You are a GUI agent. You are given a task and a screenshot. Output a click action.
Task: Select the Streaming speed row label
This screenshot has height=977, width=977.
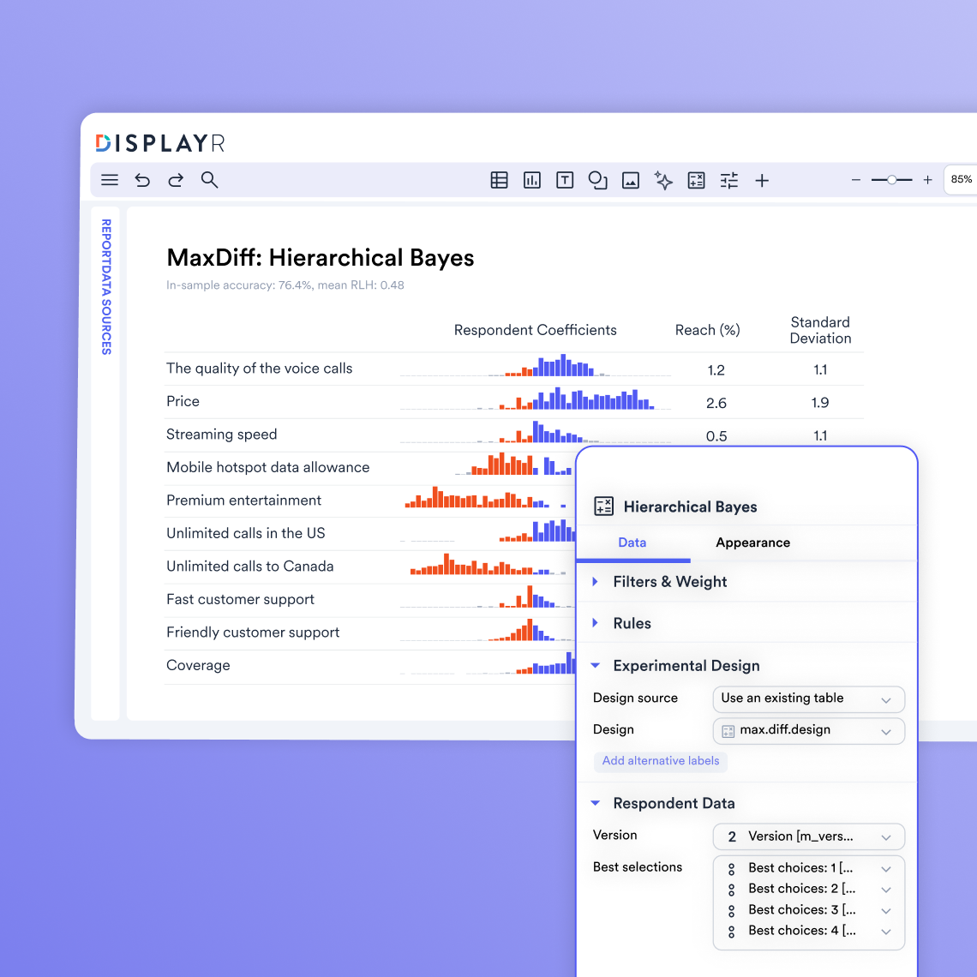(221, 435)
